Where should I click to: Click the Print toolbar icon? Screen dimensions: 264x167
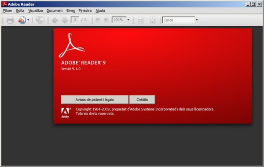pos(10,20)
